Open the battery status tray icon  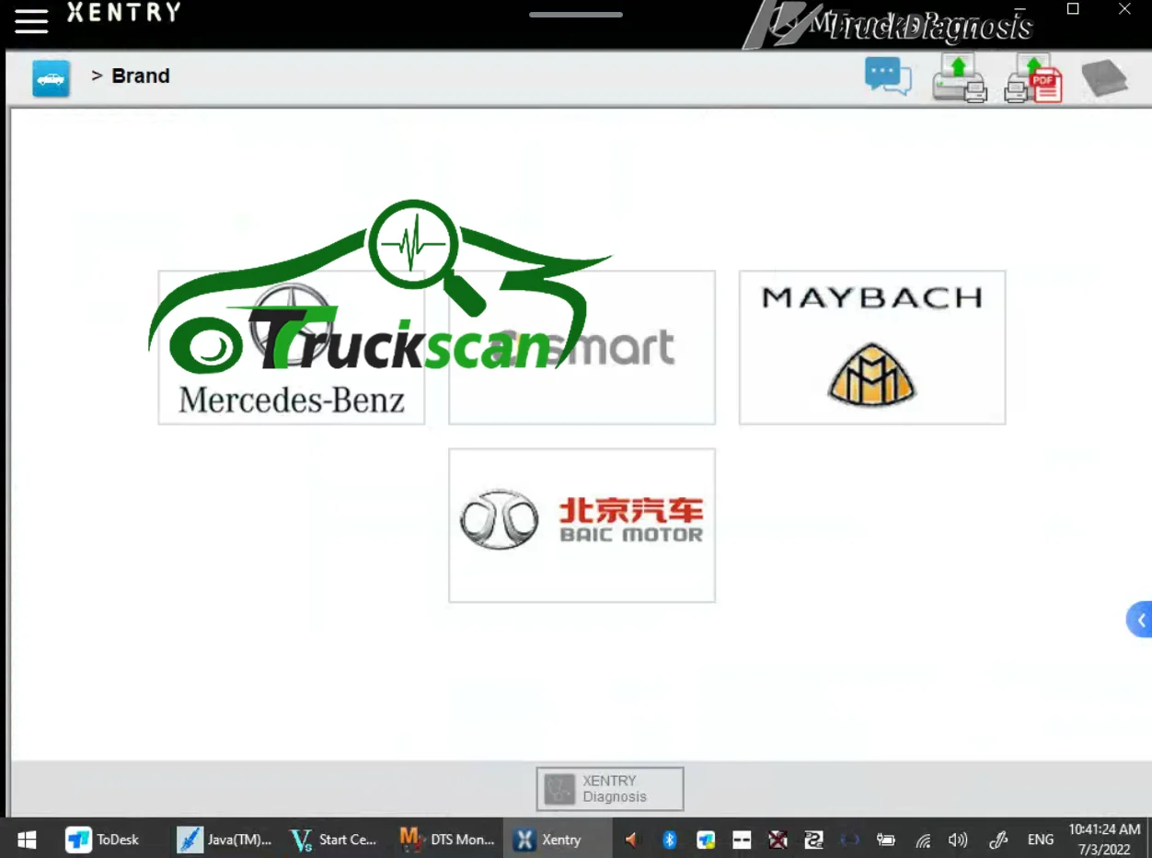click(x=886, y=840)
